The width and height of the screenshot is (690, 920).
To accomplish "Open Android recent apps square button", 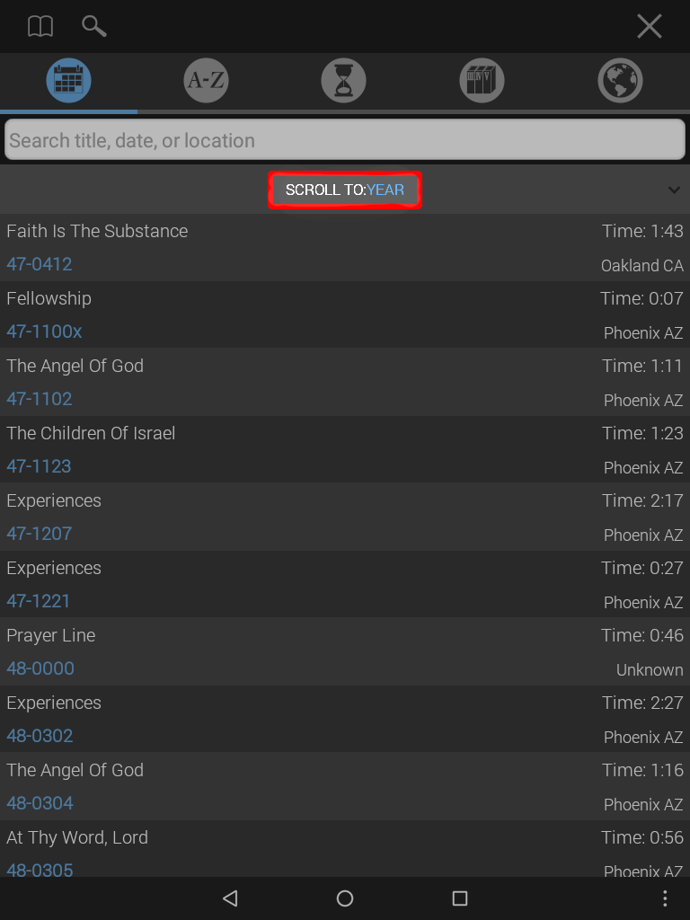I will [x=460, y=898].
